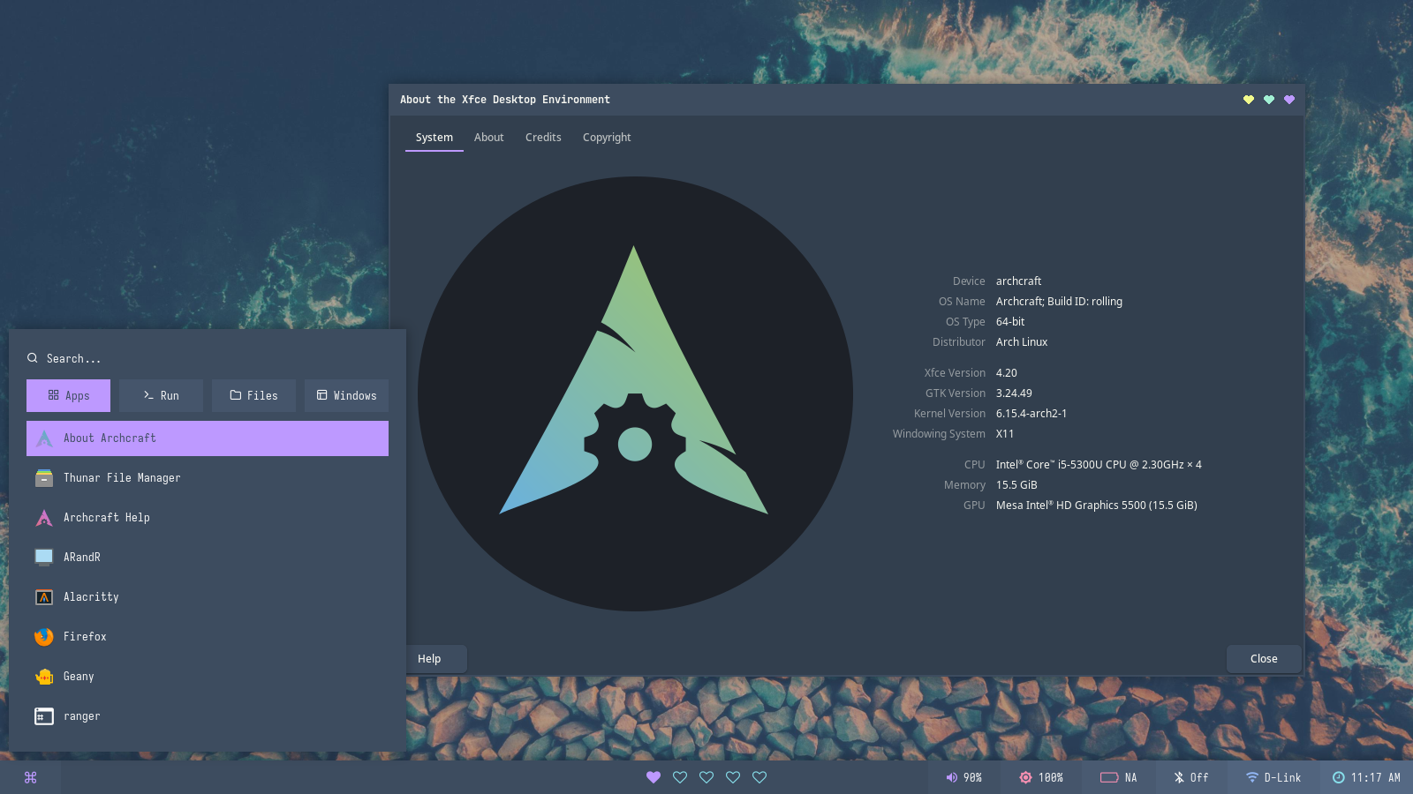Click the purple heart titlebar button
This screenshot has width=1413, height=794.
tap(1289, 100)
